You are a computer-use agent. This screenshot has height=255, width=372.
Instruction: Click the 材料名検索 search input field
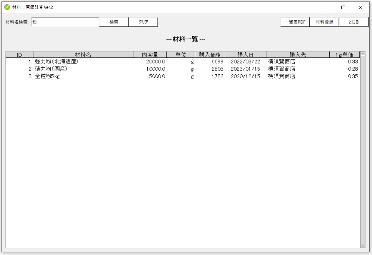(x=65, y=22)
